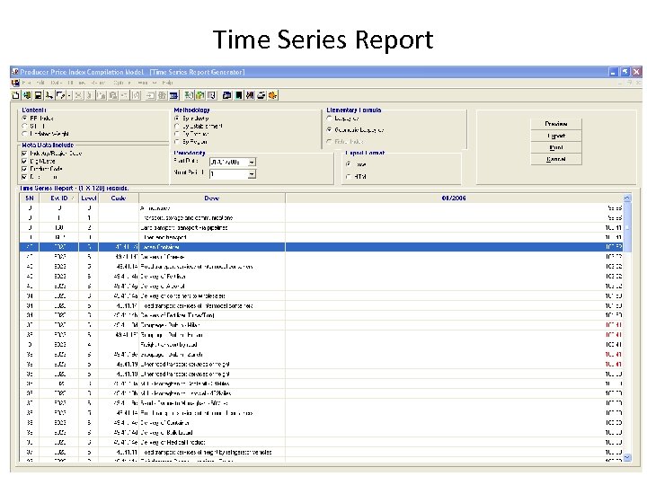Toggle the Product Code meta data checkbox
This screenshot has height=485, width=647.
[x=24, y=169]
